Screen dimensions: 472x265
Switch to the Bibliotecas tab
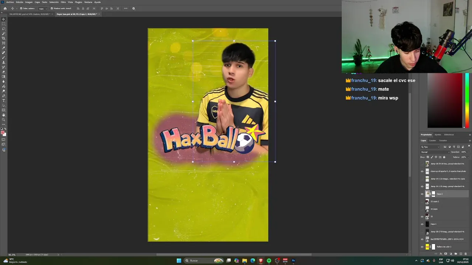(449, 135)
